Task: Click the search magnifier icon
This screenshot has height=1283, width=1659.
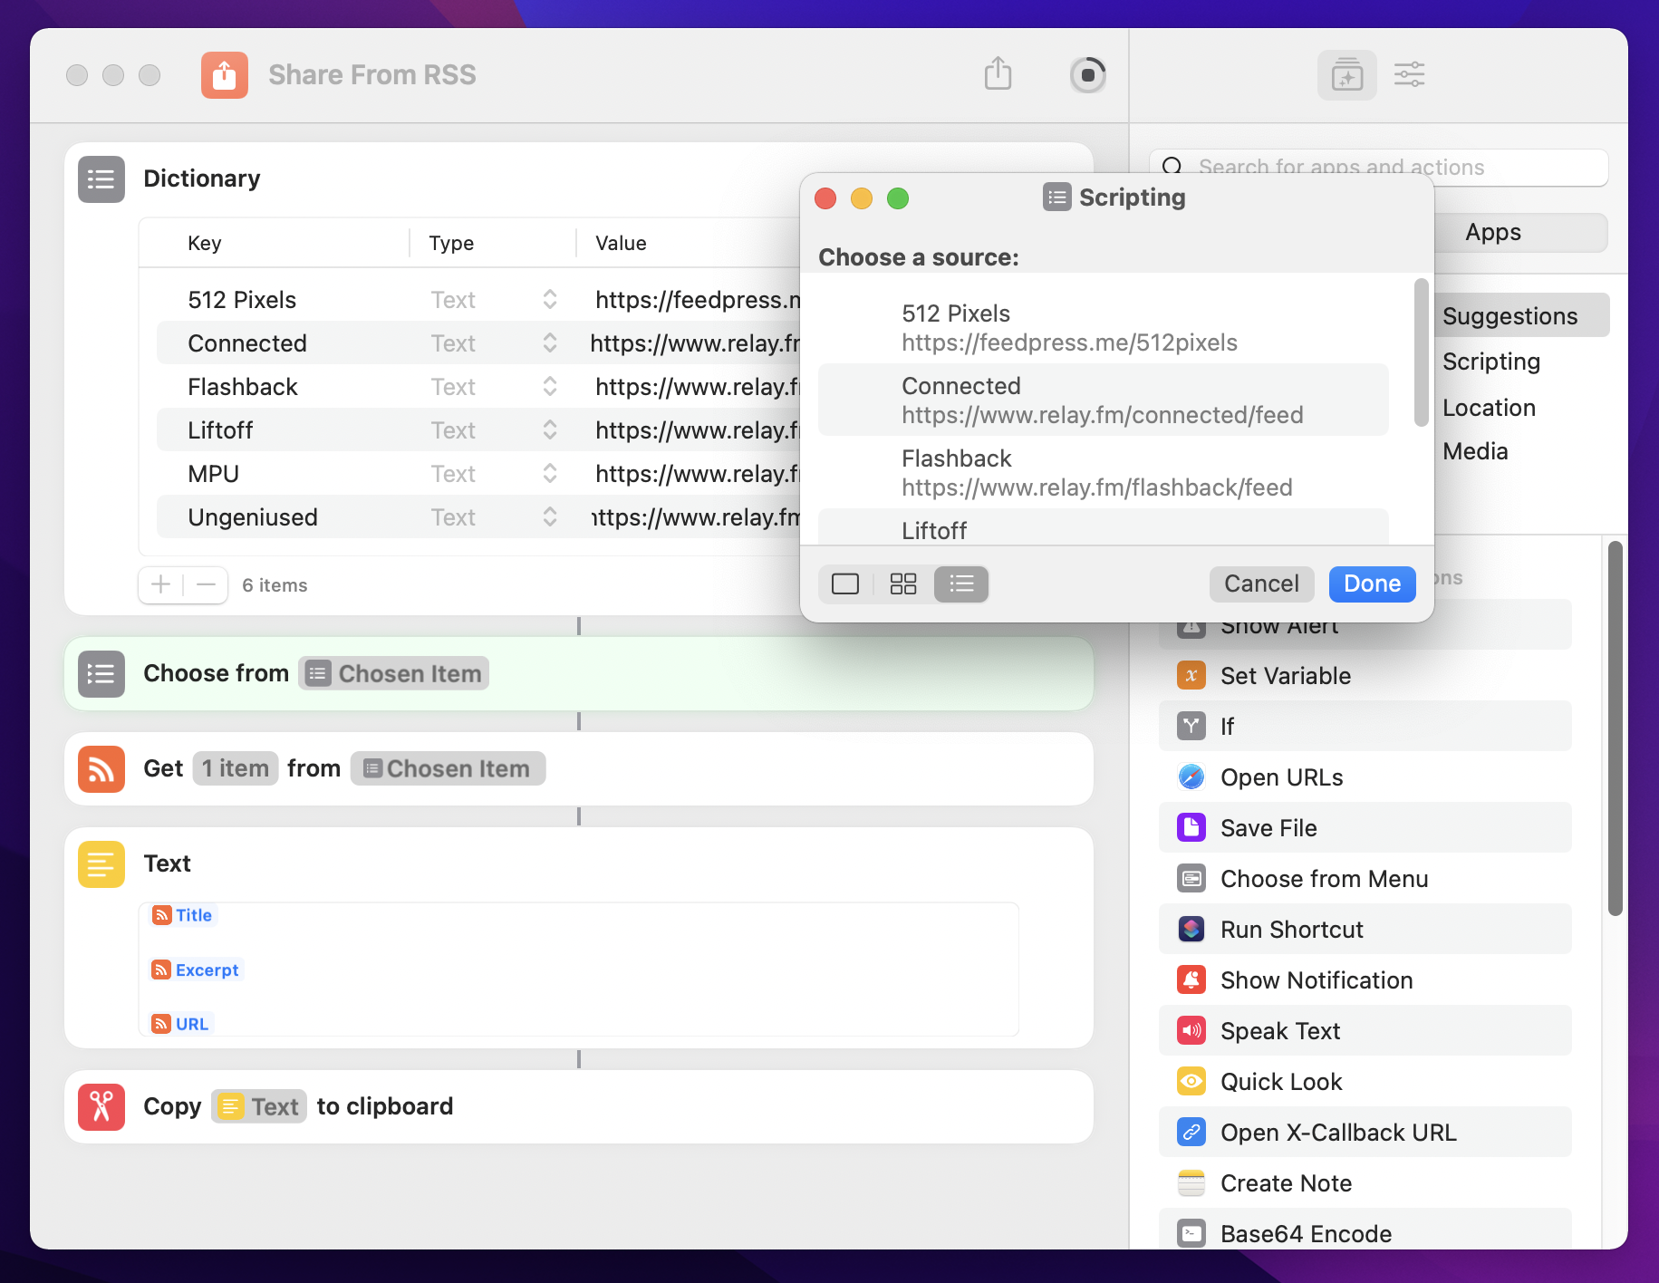Action: tap(1172, 168)
